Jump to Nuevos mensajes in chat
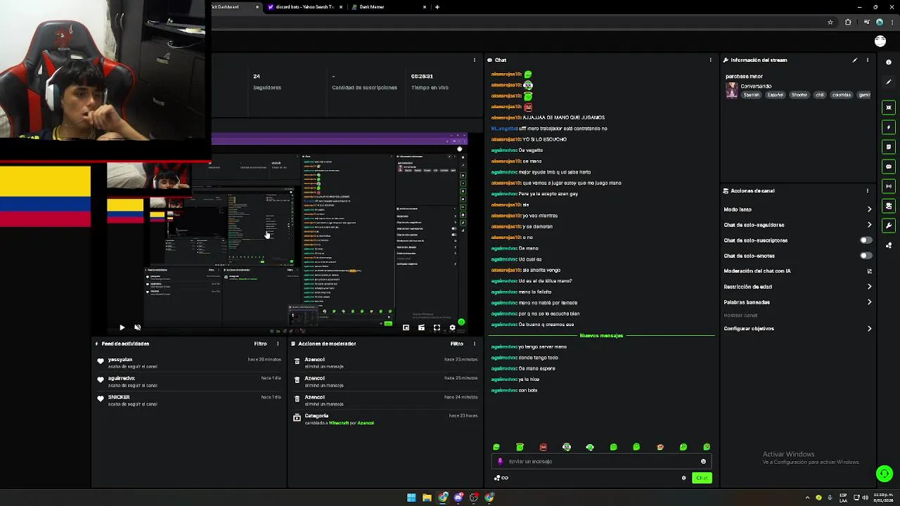 (601, 336)
